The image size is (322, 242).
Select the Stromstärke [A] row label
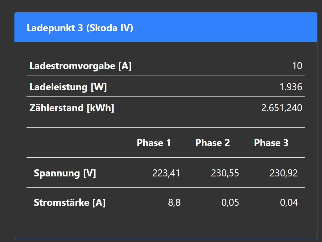[70, 203]
